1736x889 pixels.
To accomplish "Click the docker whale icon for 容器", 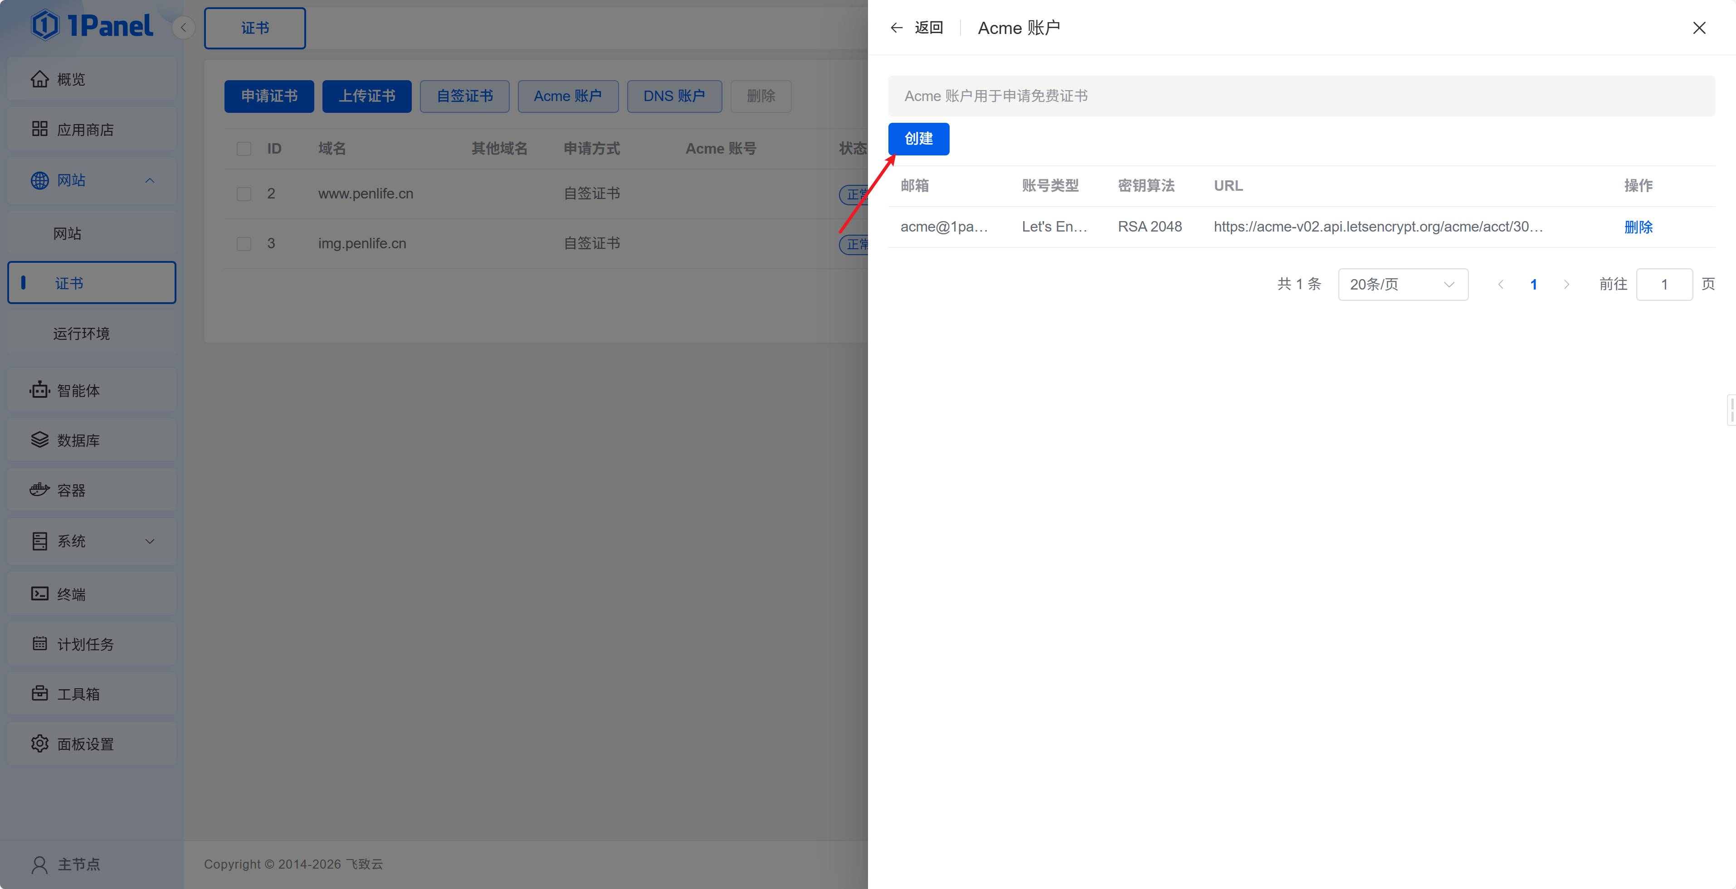I will coord(40,490).
